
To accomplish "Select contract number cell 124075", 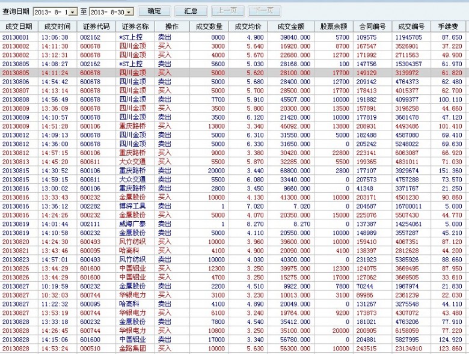I will (x=366, y=269).
